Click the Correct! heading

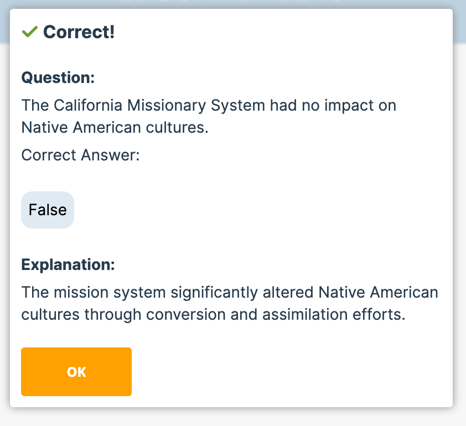tap(80, 32)
